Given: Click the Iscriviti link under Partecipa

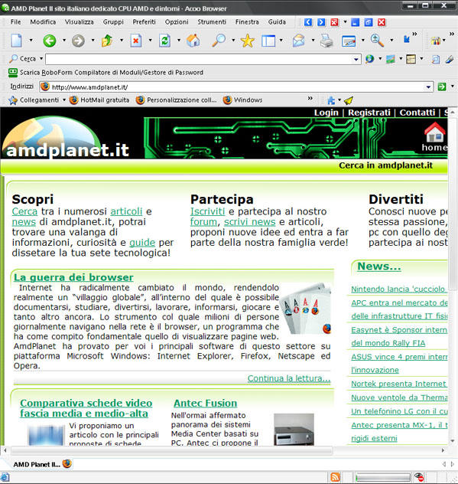Looking at the screenshot, I should click(207, 211).
